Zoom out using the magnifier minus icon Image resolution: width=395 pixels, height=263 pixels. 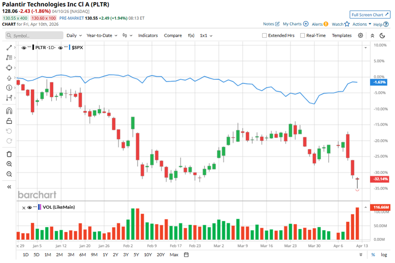click(9, 174)
